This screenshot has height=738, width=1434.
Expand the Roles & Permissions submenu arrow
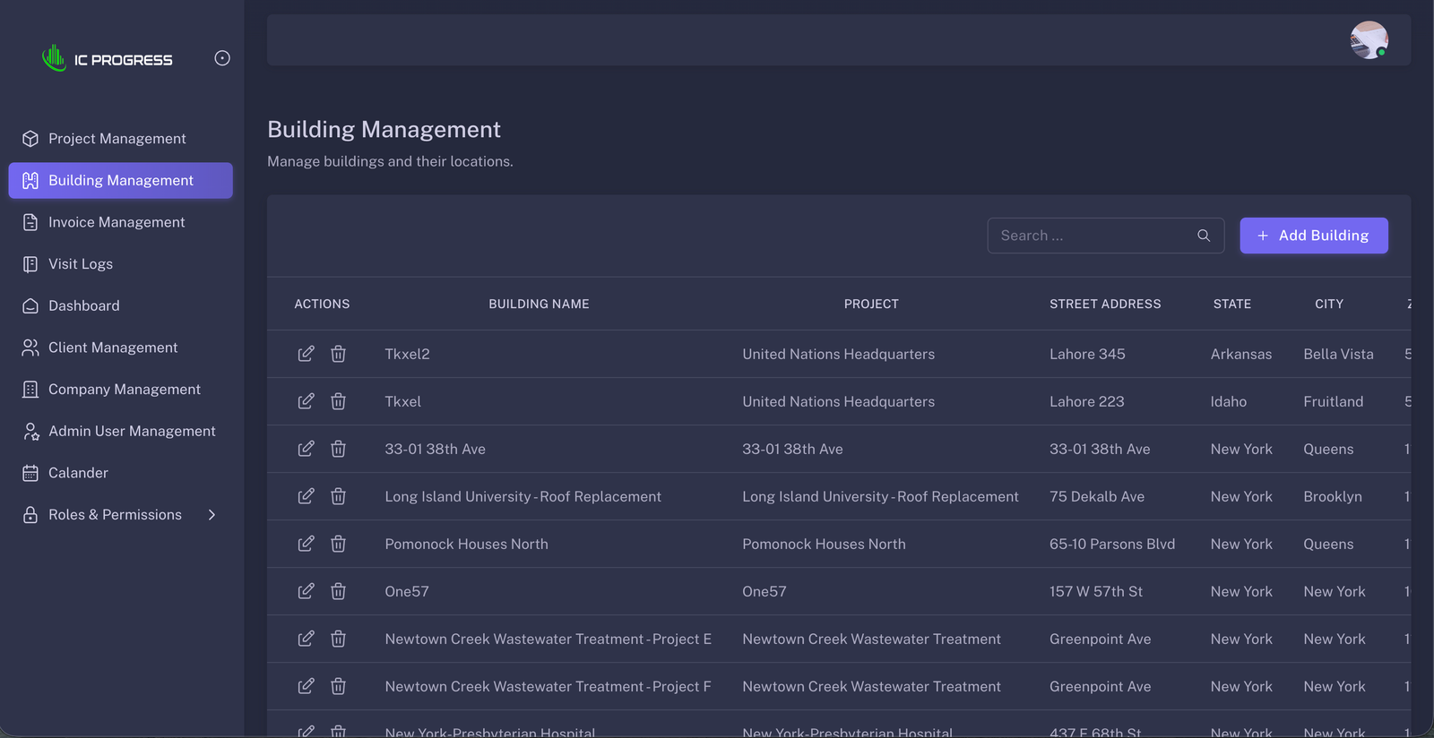pos(212,515)
